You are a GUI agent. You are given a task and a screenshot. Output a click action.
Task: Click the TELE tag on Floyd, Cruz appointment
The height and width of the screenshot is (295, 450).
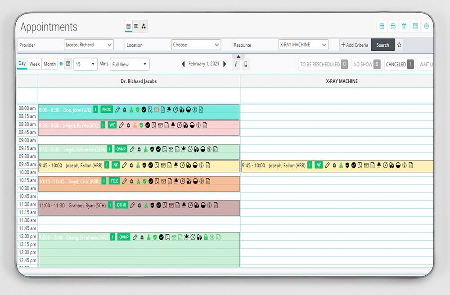(114, 181)
